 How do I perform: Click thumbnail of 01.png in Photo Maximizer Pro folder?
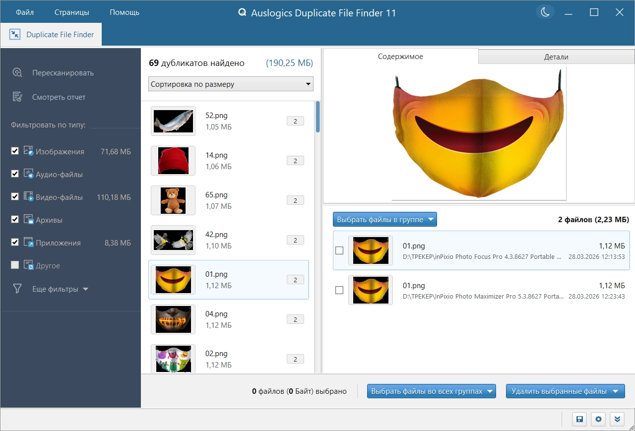(x=371, y=290)
